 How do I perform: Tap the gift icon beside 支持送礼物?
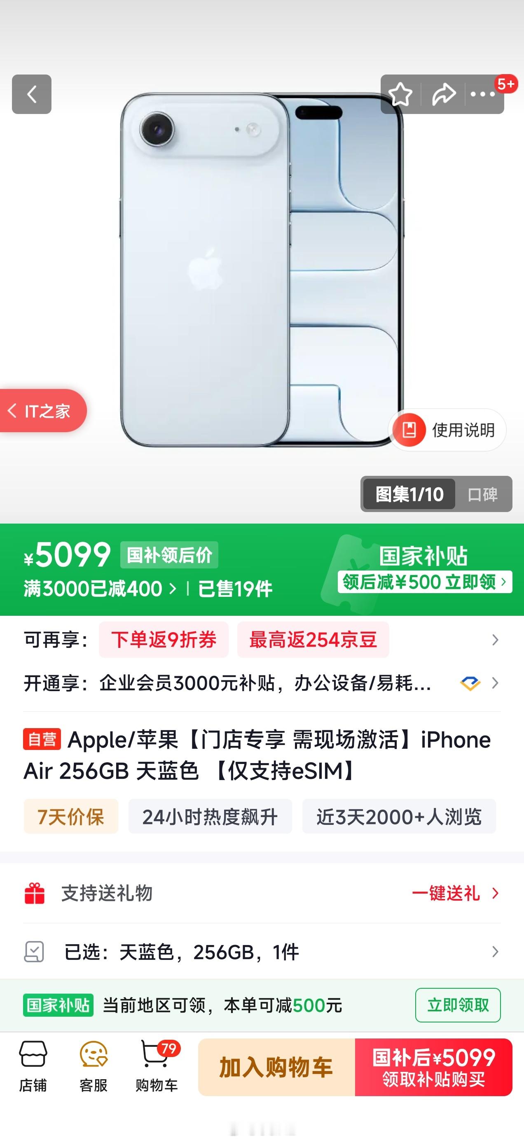34,893
